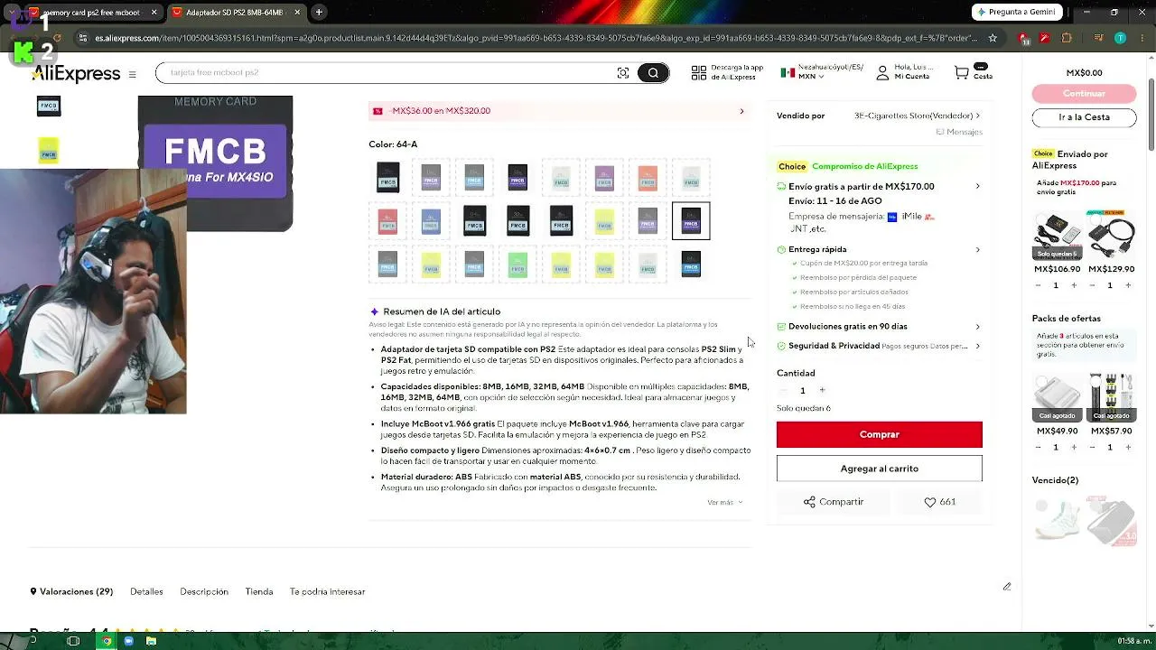The image size is (1156, 650).
Task: Increase quantity of MX$49.90 item
Action: (1074, 447)
